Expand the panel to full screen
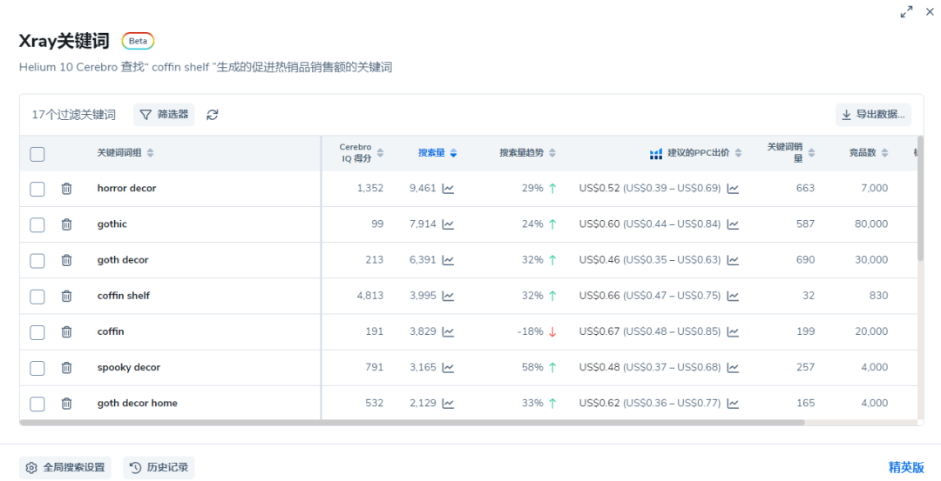Screen dimensions: 941x481 (907, 11)
